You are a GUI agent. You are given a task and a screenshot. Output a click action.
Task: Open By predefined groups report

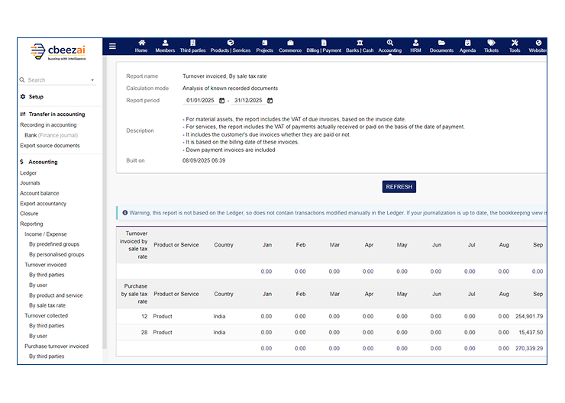coord(54,244)
